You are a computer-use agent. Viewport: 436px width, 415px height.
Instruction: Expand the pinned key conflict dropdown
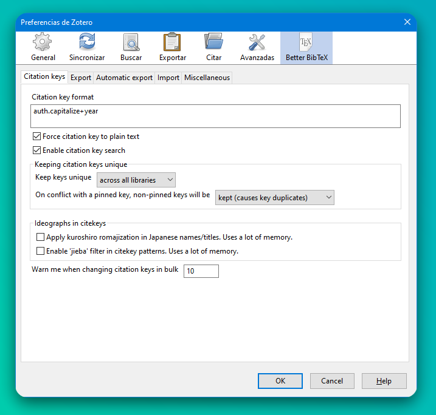(x=275, y=198)
